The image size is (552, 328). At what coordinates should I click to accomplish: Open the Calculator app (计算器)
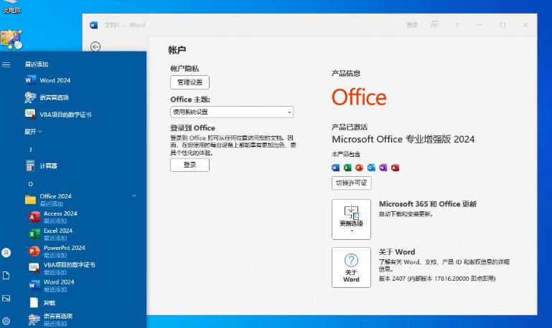(41, 165)
